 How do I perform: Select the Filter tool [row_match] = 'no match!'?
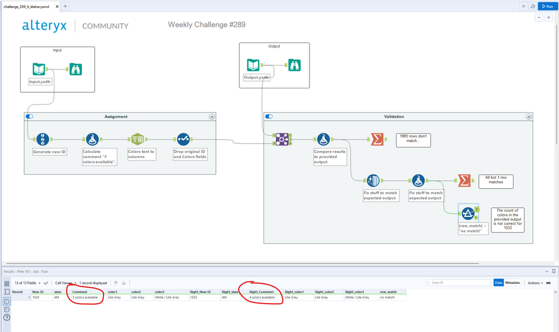point(468,214)
